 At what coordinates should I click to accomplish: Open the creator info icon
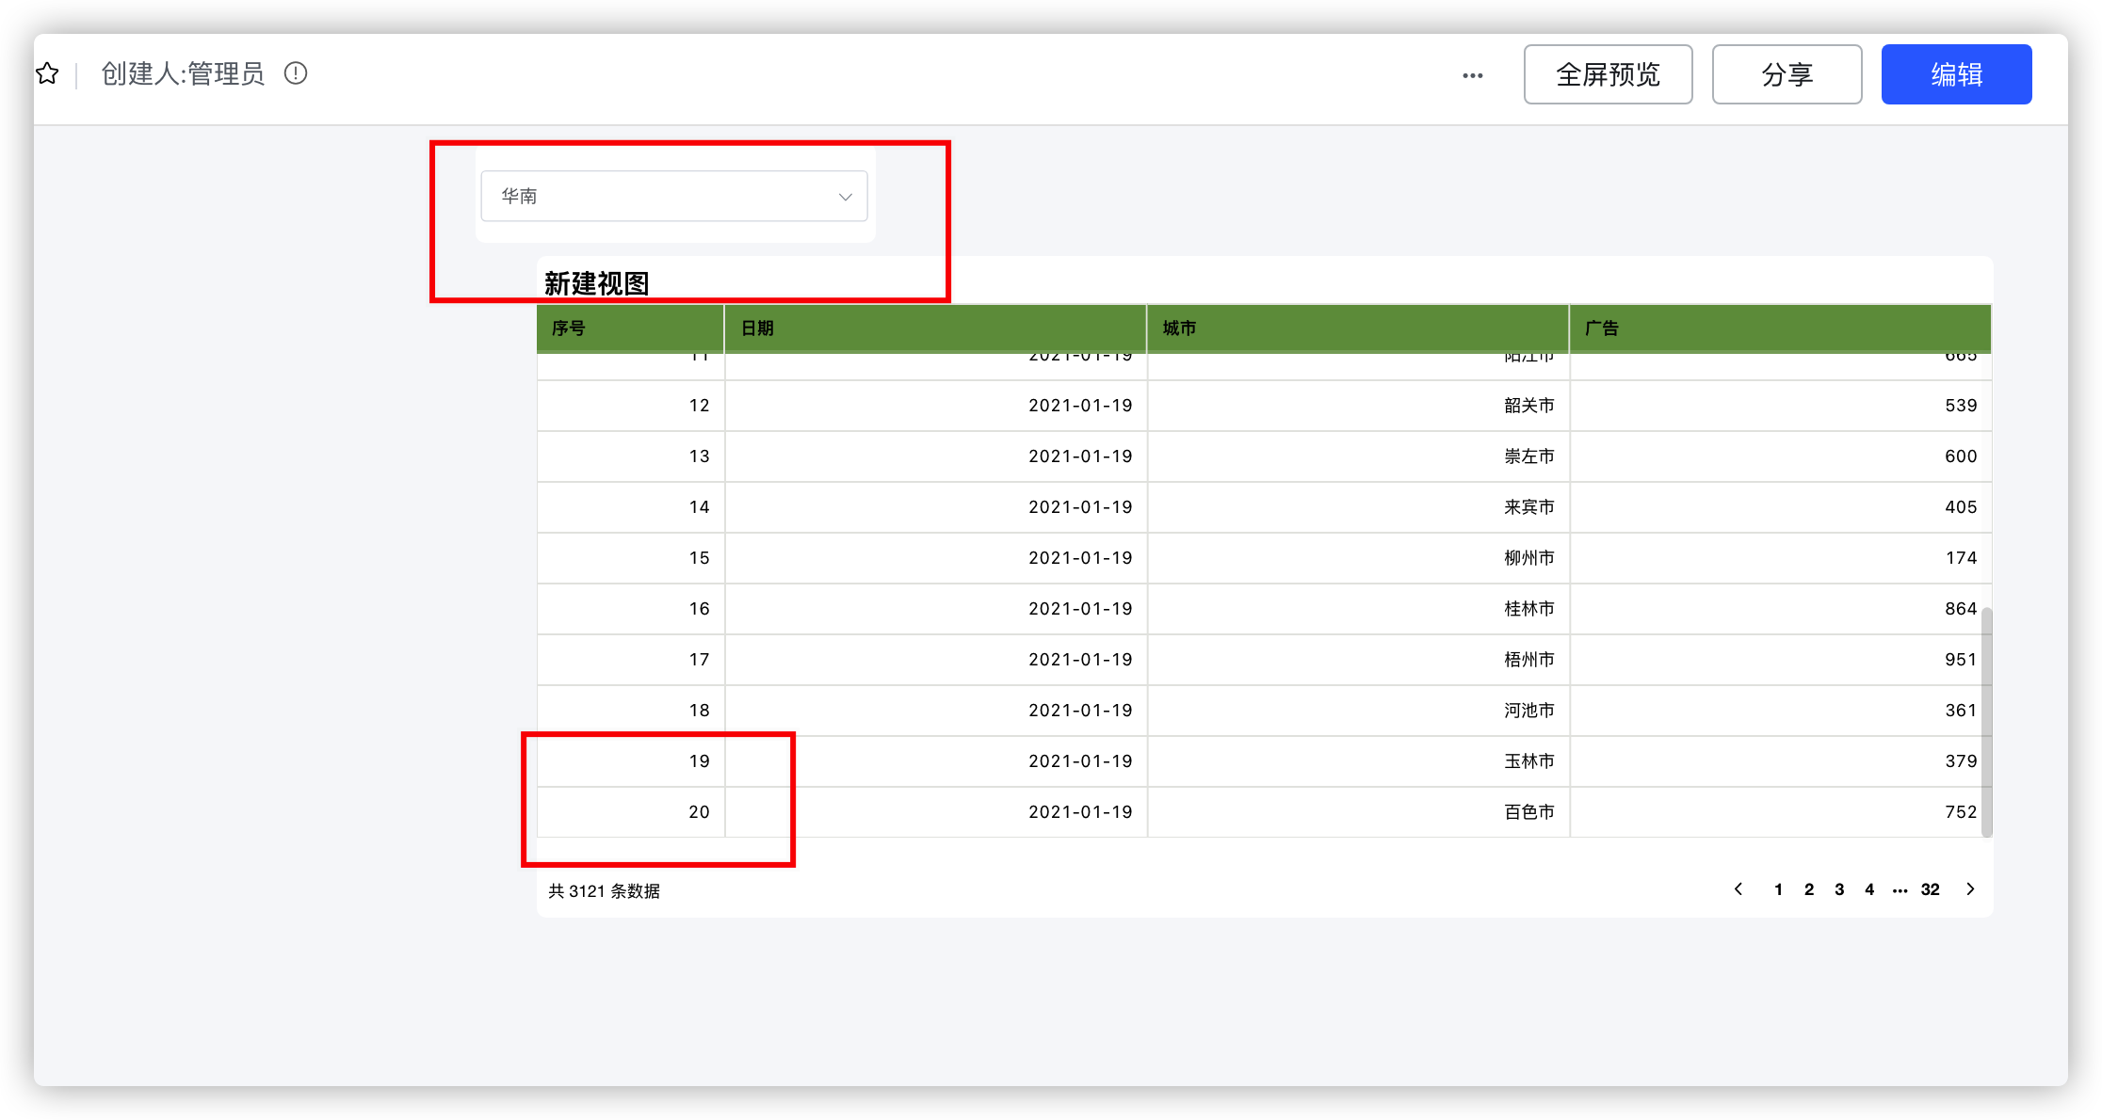296,73
